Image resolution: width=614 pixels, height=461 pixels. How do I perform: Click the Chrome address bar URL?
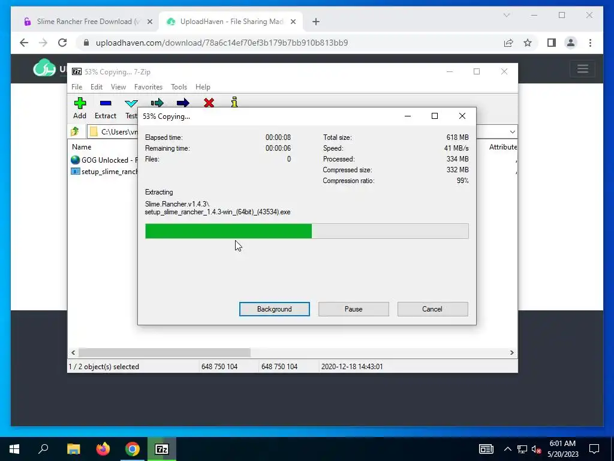point(222,43)
